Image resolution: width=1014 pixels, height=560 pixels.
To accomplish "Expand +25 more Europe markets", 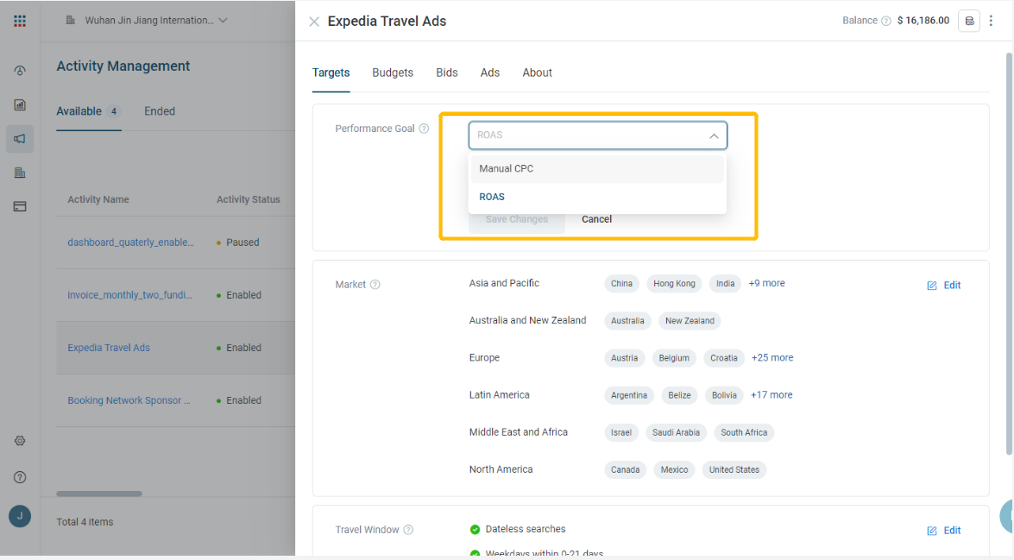I will pyautogui.click(x=772, y=357).
